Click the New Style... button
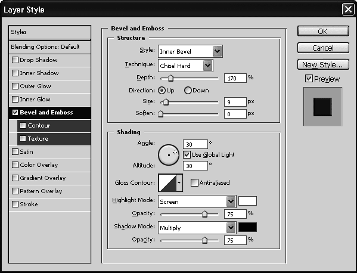 click(323, 64)
